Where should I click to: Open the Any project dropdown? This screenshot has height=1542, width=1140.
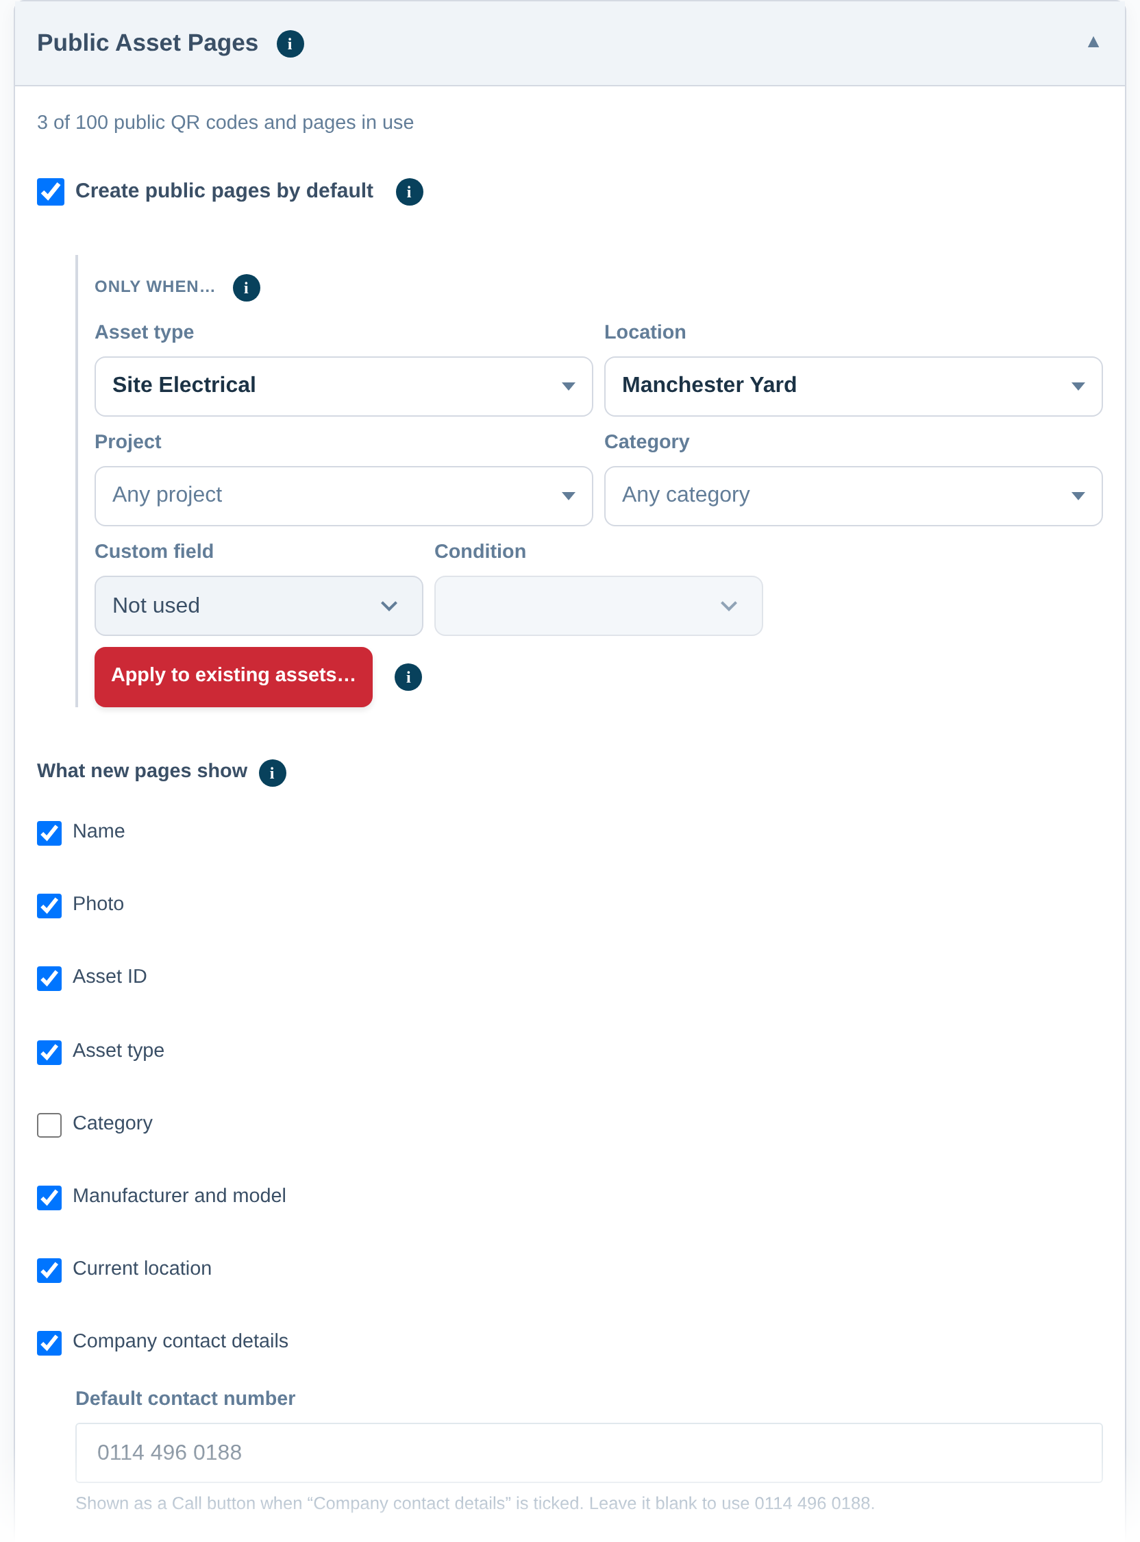[344, 495]
